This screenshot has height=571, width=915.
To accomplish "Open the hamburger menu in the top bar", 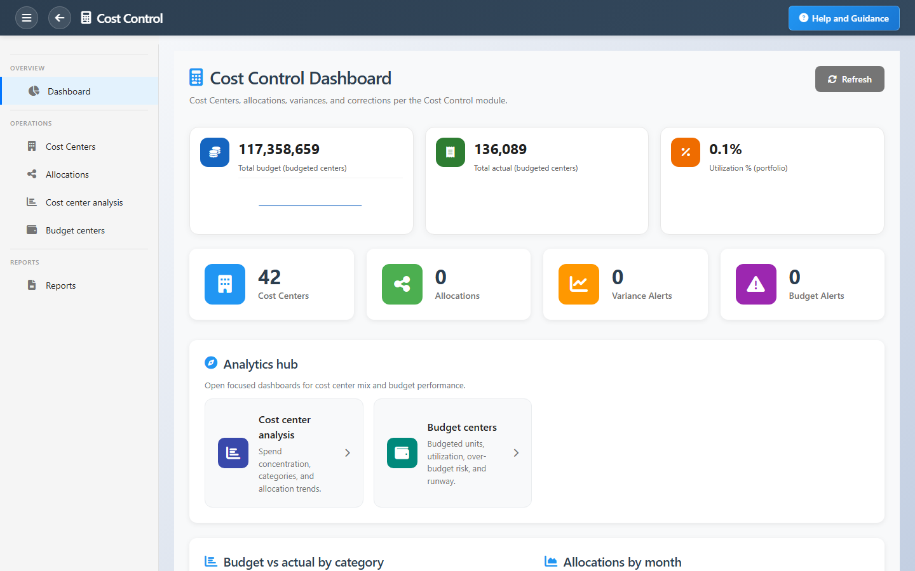I will (x=27, y=18).
